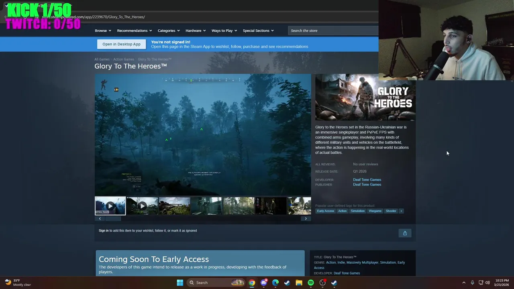This screenshot has width=514, height=289.
Task: Click the share icon button on the store page
Action: [x=405, y=233]
